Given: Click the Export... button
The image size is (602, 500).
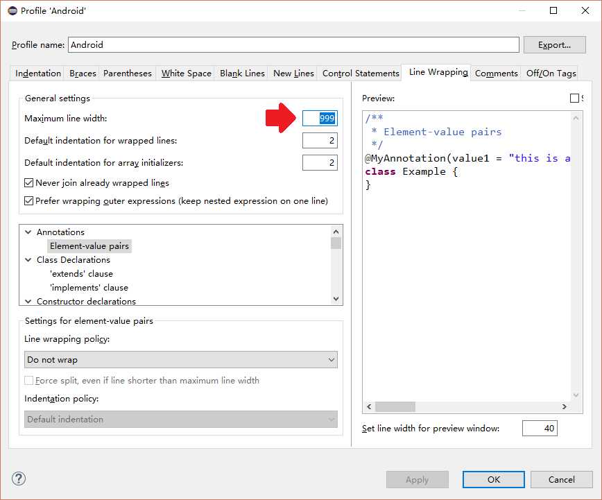Looking at the screenshot, I should point(554,44).
